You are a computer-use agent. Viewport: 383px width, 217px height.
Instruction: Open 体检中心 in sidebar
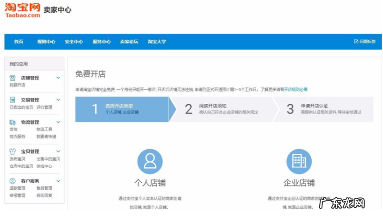pos(44,166)
